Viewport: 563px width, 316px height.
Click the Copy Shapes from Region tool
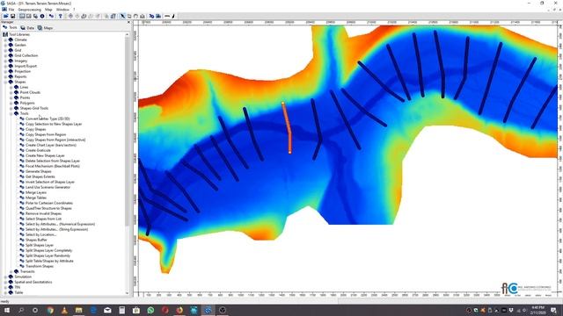coord(46,134)
